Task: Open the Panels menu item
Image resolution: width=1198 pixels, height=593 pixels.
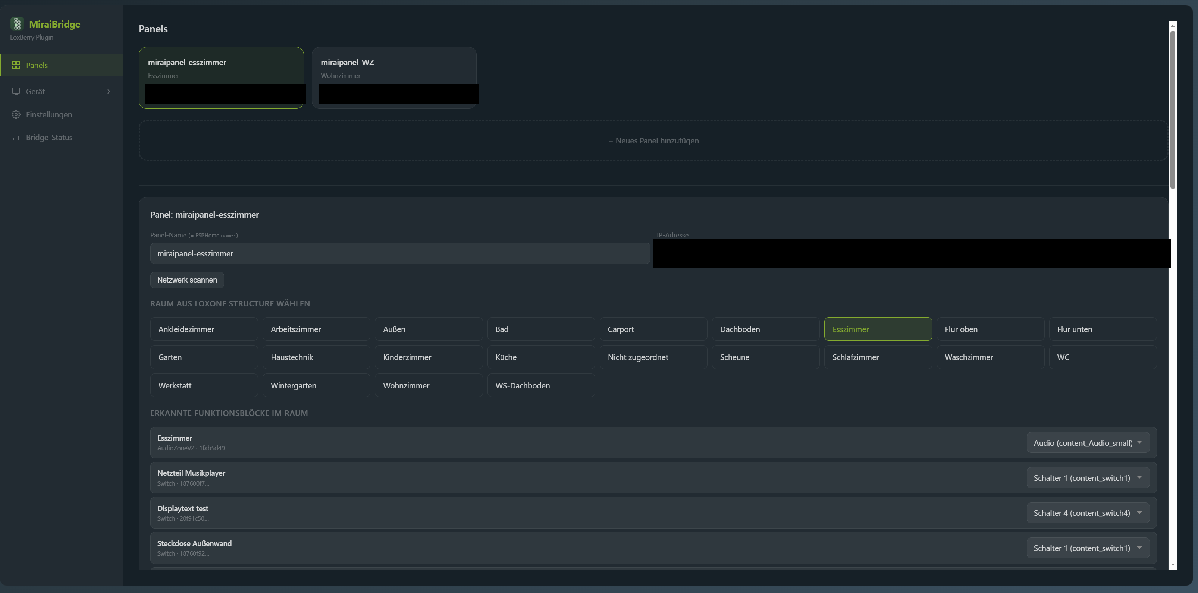Action: point(62,66)
